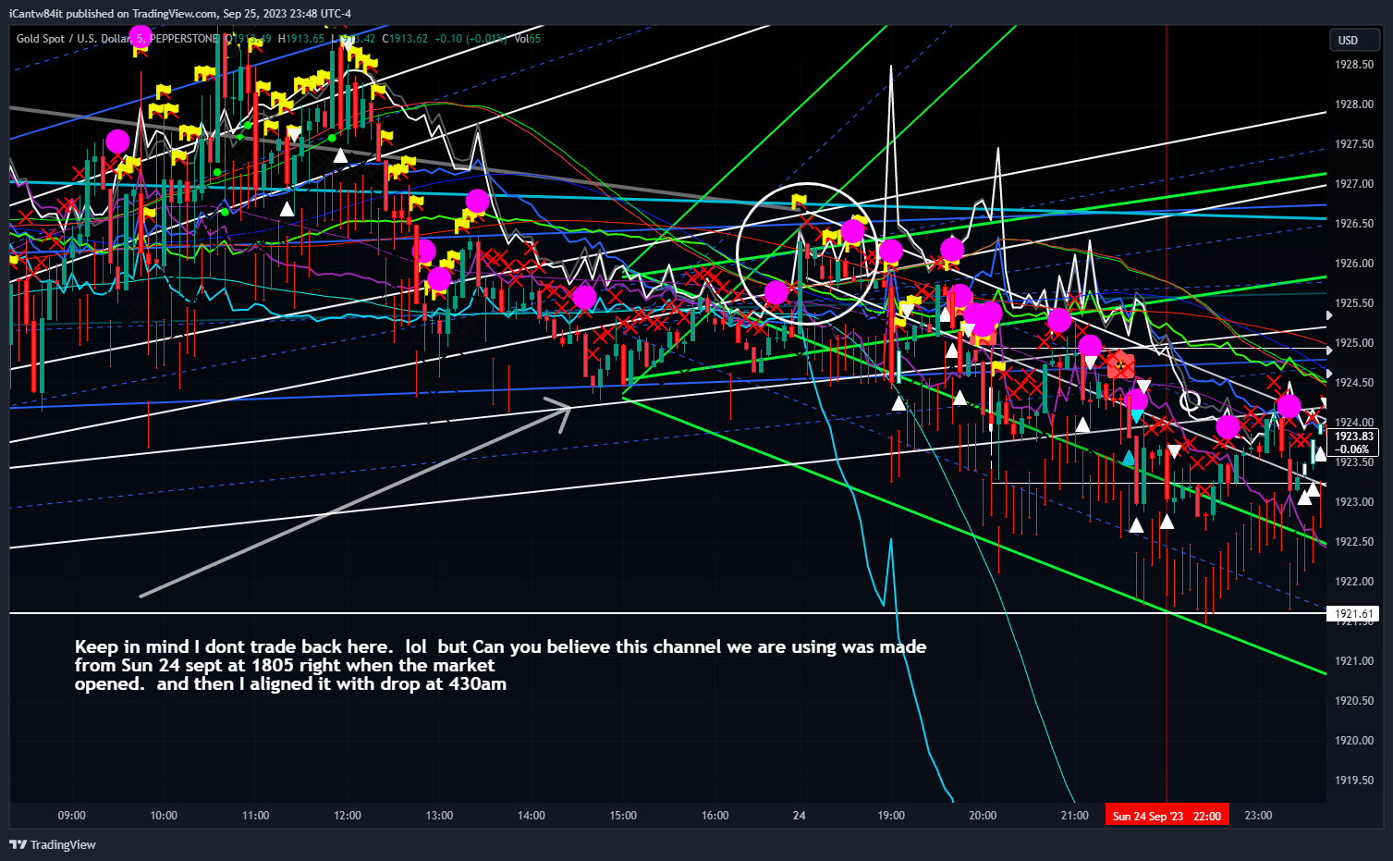Viewport: 1393px width, 861px height.
Task: Click the 20:00 time axis label
Action: (x=983, y=816)
